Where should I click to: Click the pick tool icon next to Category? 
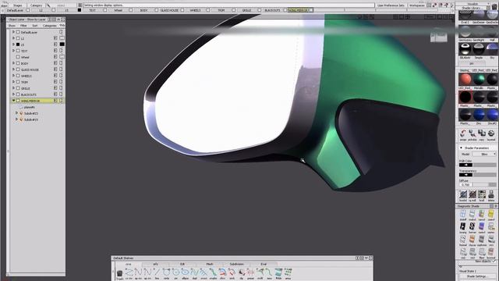pos(48,5)
